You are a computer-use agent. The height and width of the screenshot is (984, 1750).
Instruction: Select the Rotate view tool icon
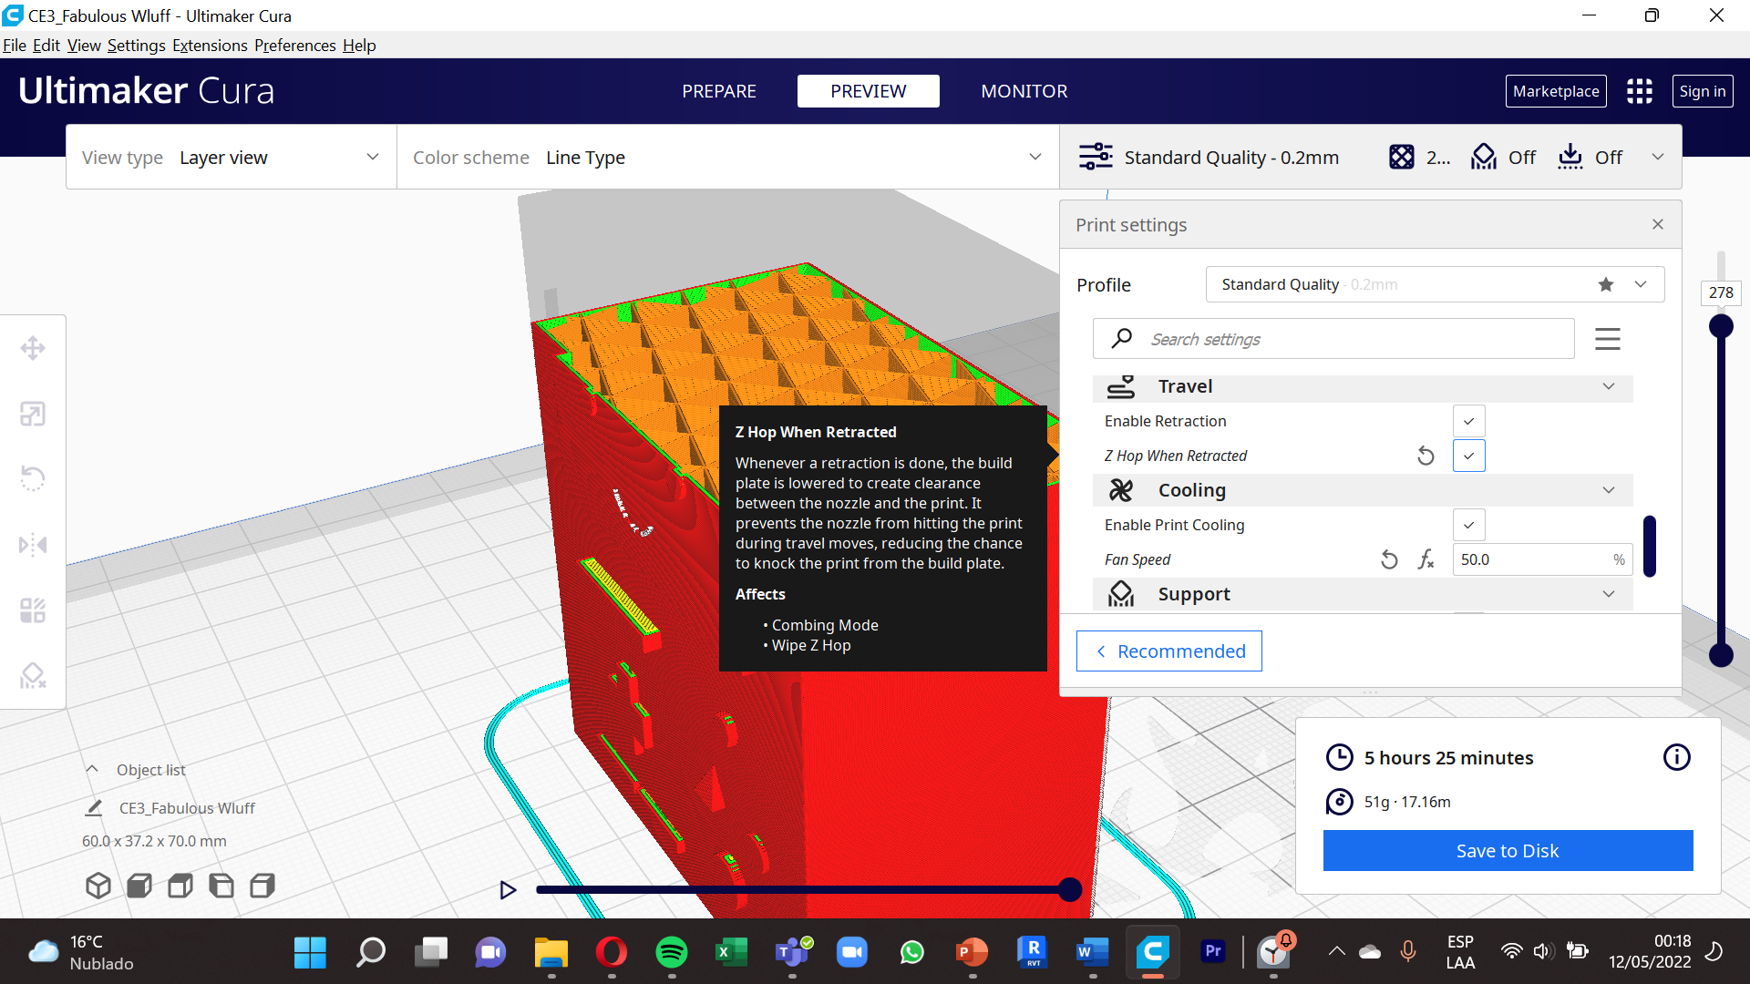[33, 478]
